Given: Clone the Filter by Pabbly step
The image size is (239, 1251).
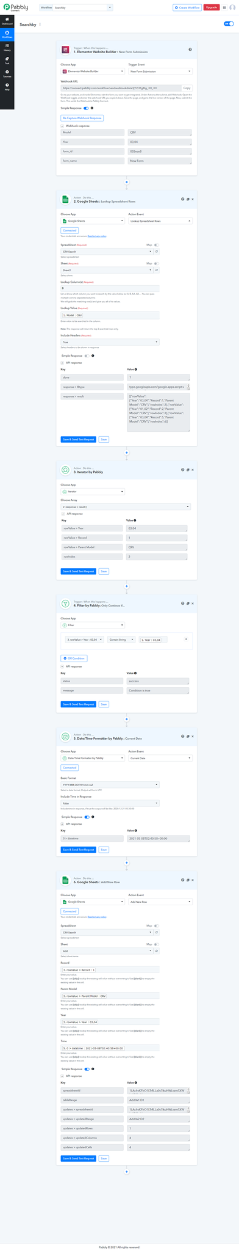Looking at the screenshot, I should click(x=188, y=604).
